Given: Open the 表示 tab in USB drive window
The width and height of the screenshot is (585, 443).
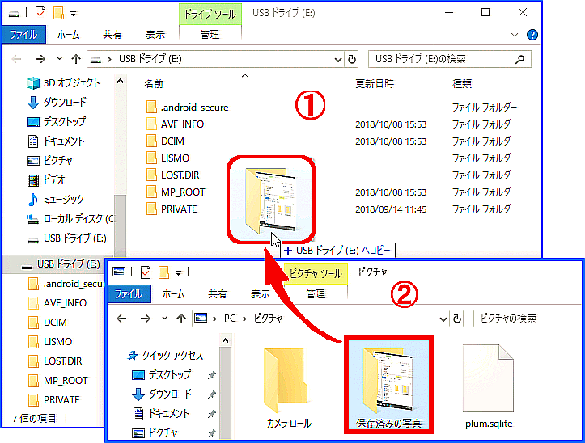Looking at the screenshot, I should [155, 35].
